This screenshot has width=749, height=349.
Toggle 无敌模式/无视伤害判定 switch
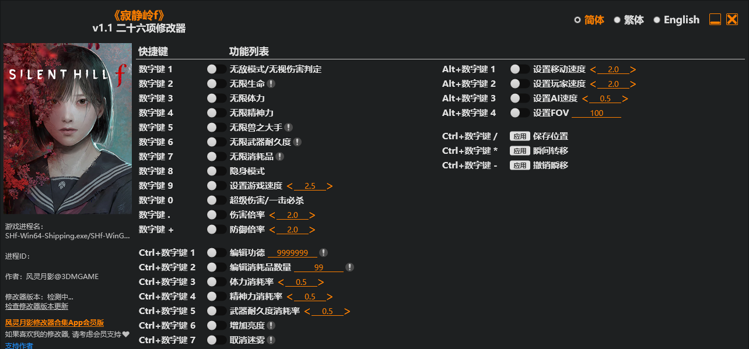coord(216,69)
